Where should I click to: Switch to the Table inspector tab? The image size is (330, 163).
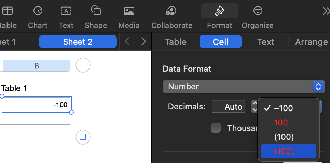pyautogui.click(x=176, y=42)
